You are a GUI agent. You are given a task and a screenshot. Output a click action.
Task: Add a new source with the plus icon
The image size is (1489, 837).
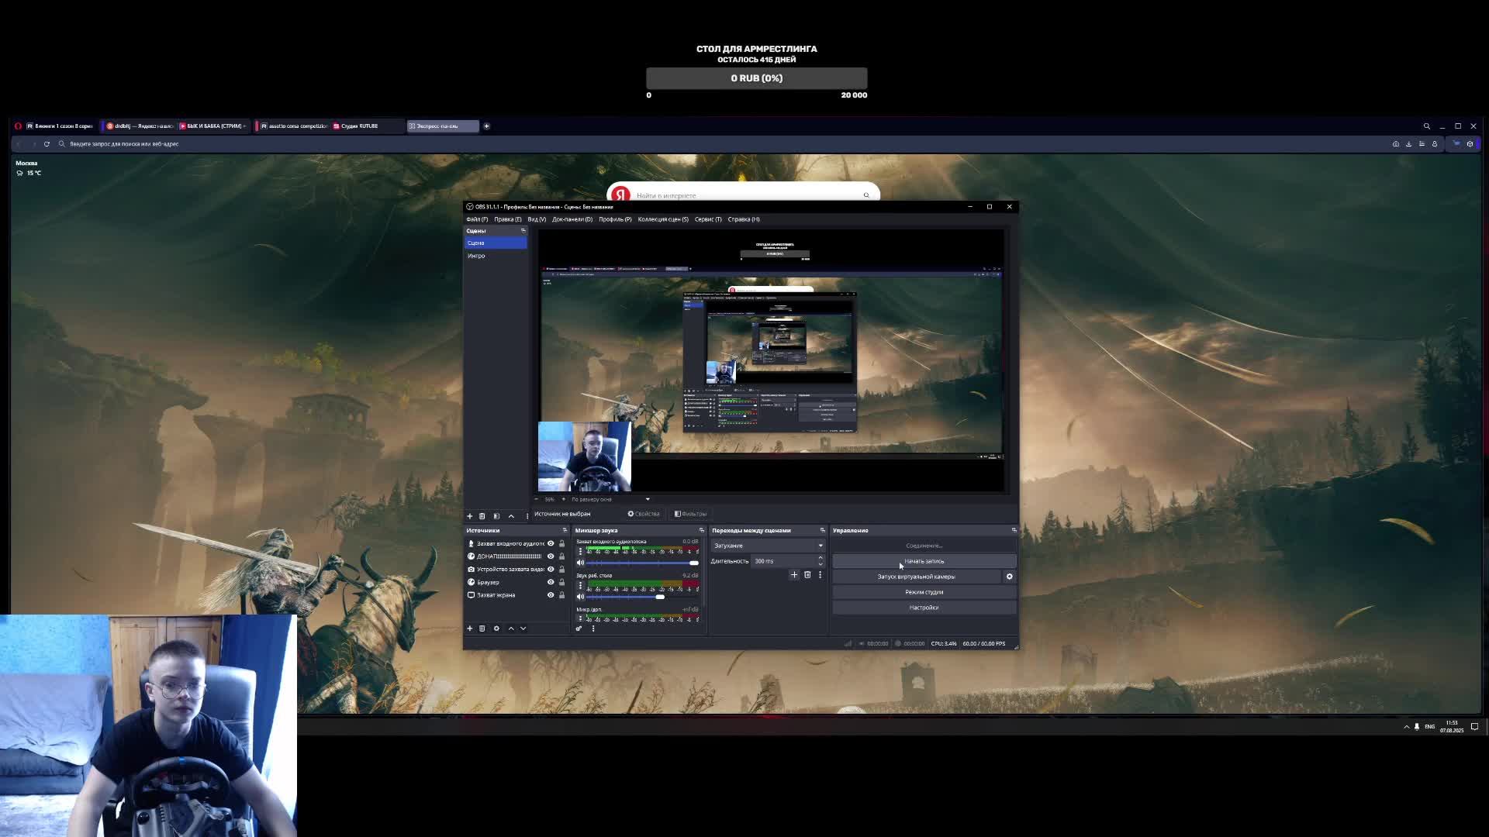tap(469, 629)
